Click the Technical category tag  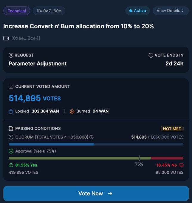17,11
